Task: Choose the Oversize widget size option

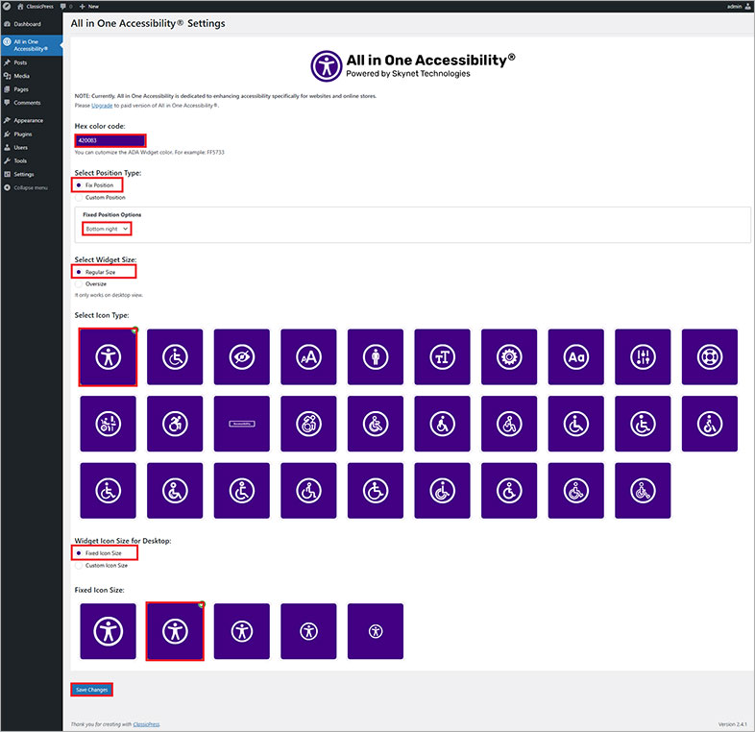Action: (78, 283)
